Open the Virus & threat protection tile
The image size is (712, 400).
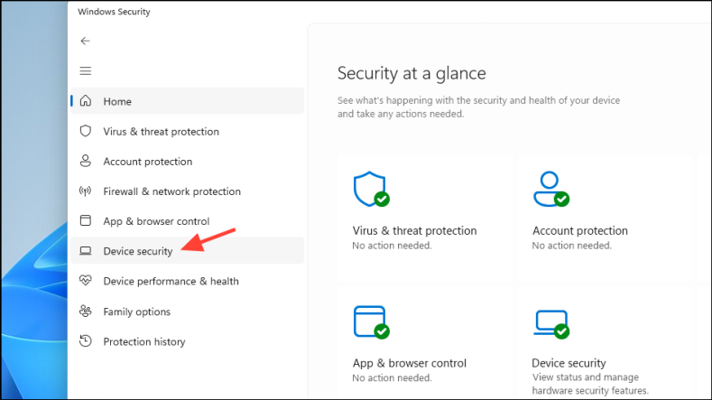[x=424, y=217]
